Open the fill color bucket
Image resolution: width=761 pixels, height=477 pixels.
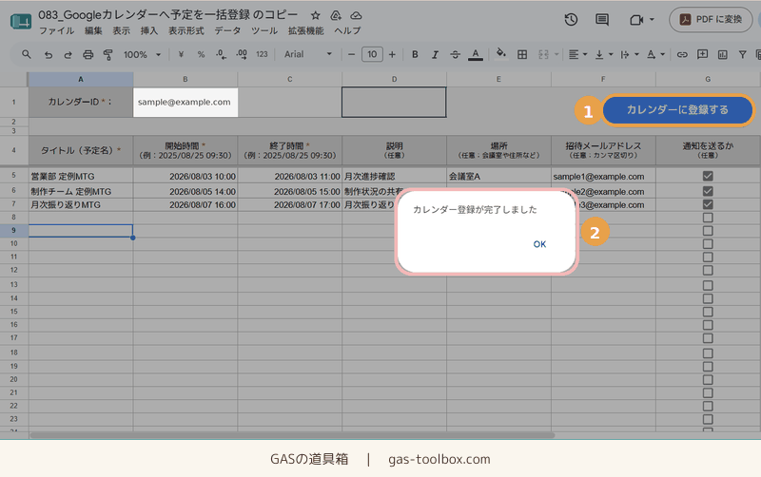tap(501, 53)
